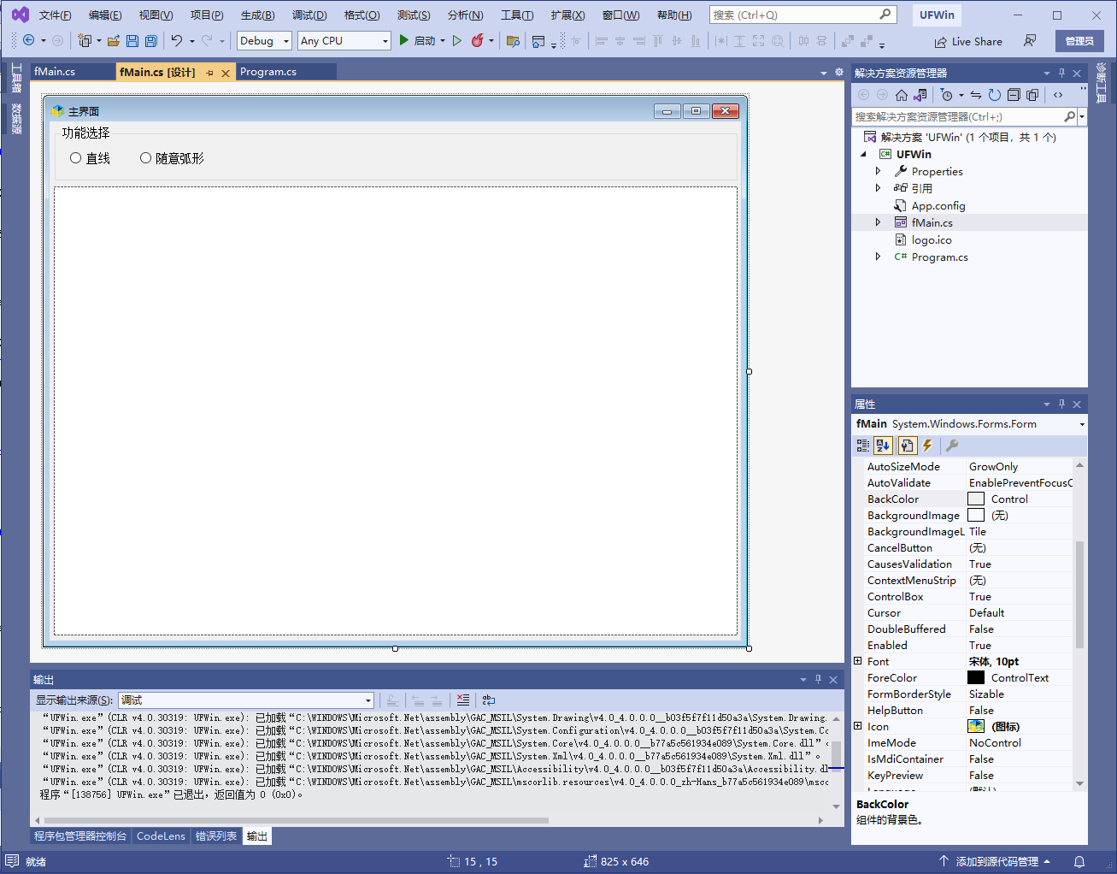Close the fMain.cs [设计] tab
The width and height of the screenshot is (1117, 874).
pos(226,73)
